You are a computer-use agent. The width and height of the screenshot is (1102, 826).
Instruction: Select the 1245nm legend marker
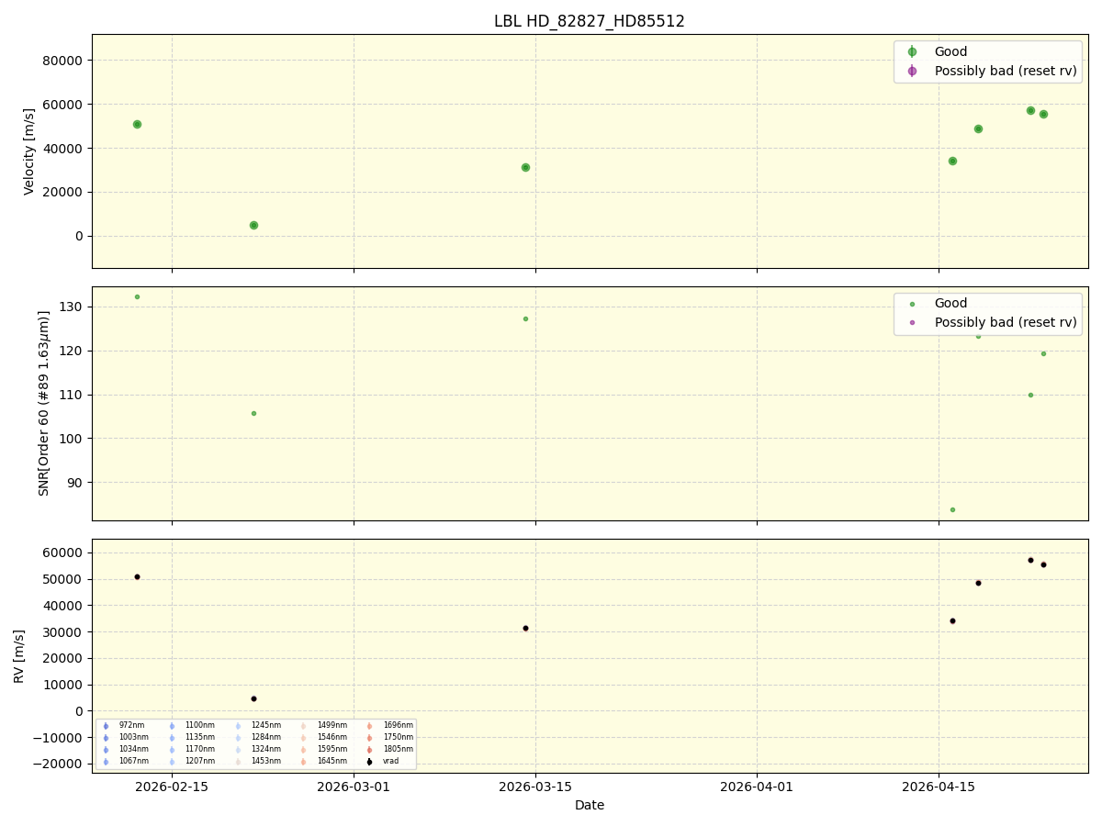(238, 726)
